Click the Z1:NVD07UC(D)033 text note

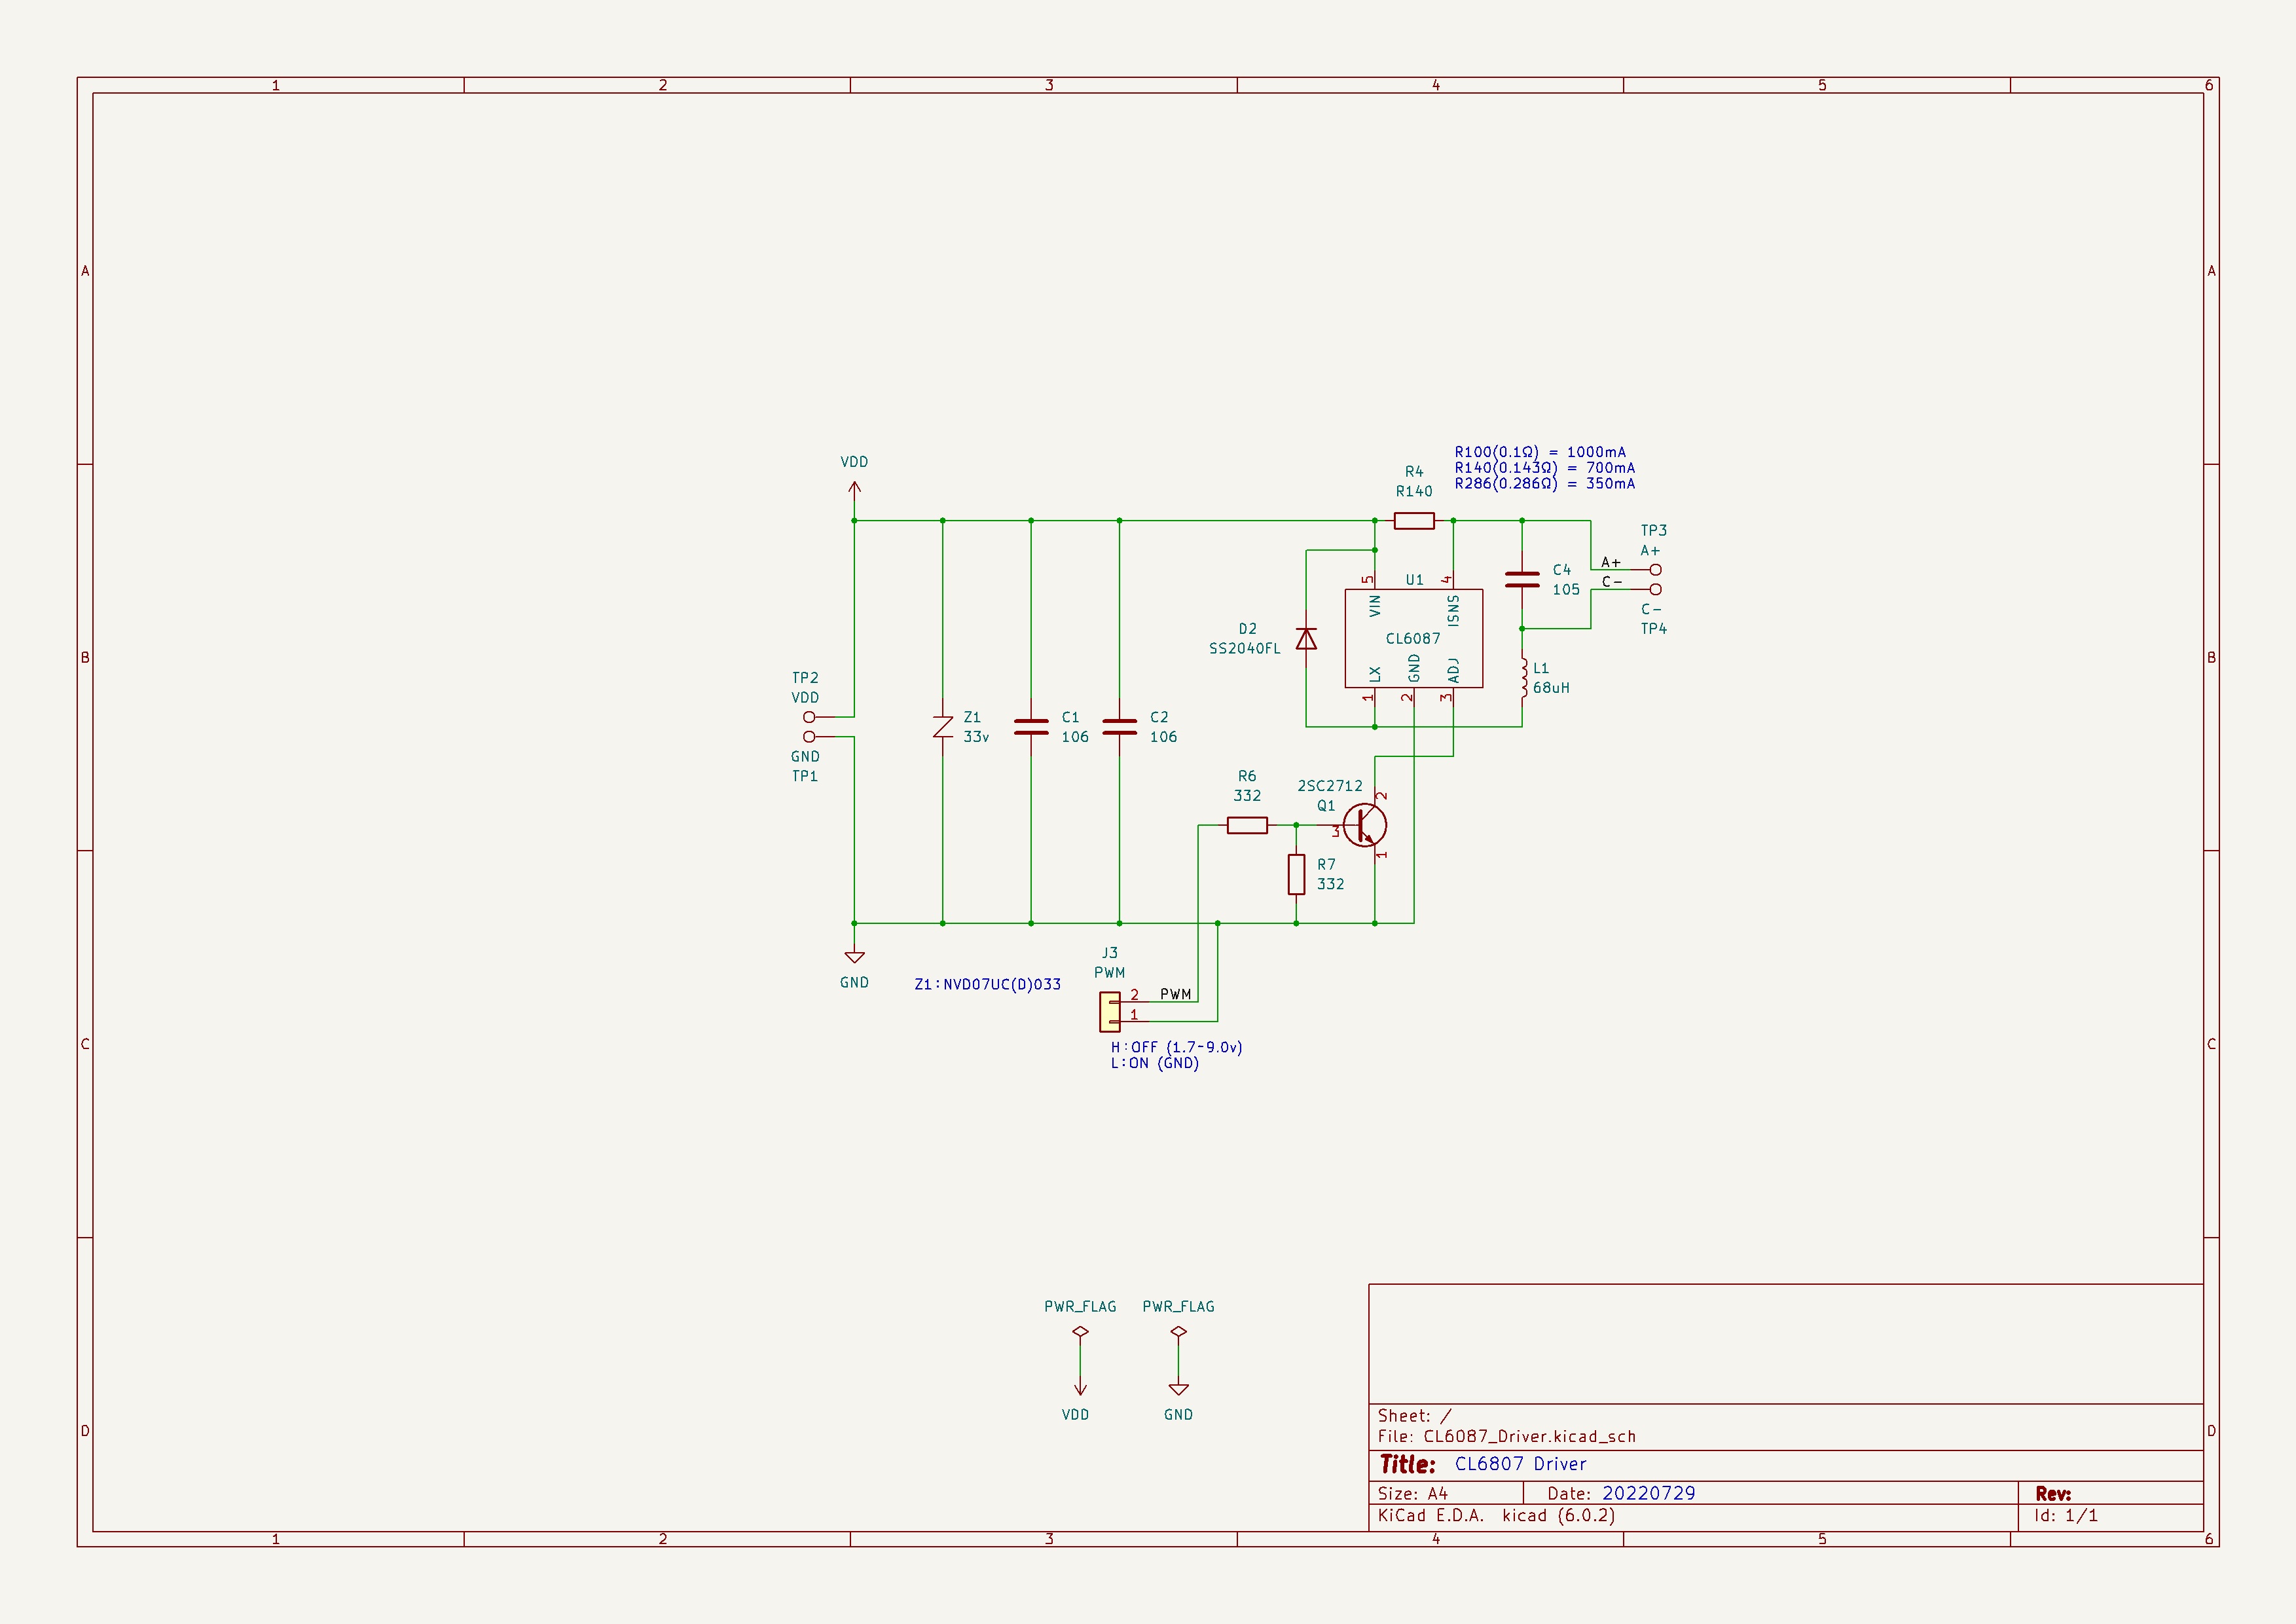(x=988, y=984)
